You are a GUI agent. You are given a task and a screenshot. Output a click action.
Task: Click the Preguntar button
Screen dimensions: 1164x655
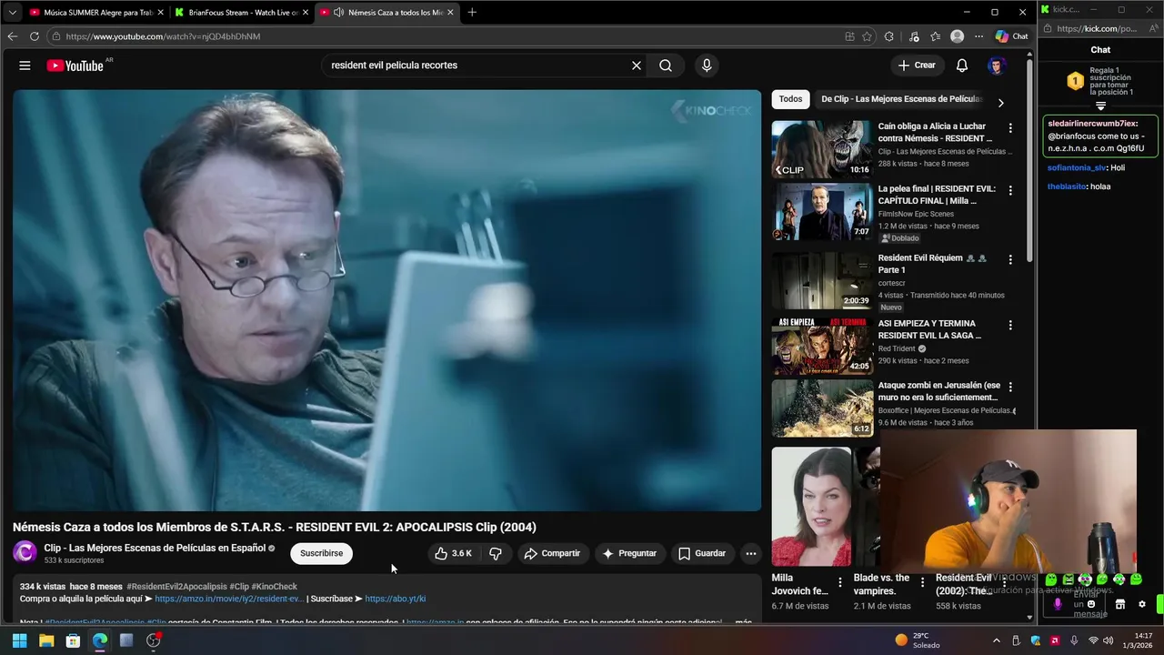click(x=629, y=553)
